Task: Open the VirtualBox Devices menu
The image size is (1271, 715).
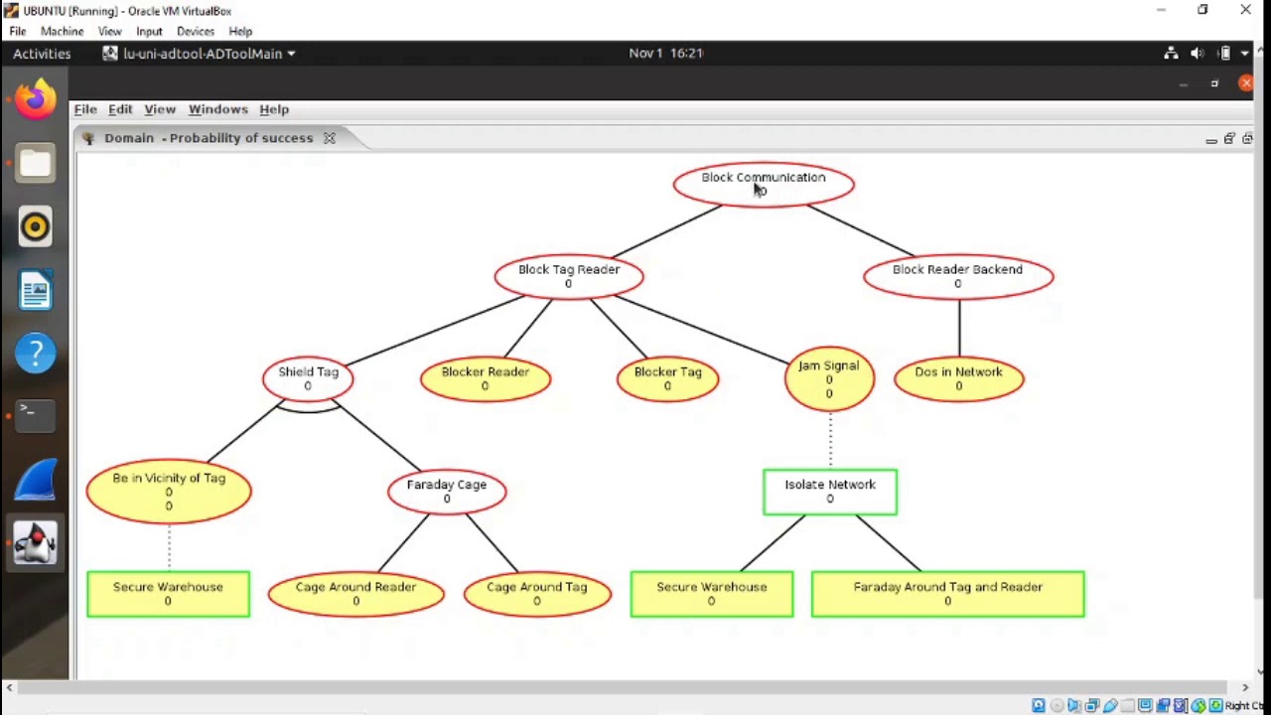Action: (x=195, y=31)
